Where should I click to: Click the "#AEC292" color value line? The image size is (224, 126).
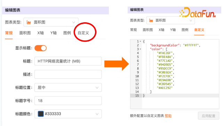(165, 88)
